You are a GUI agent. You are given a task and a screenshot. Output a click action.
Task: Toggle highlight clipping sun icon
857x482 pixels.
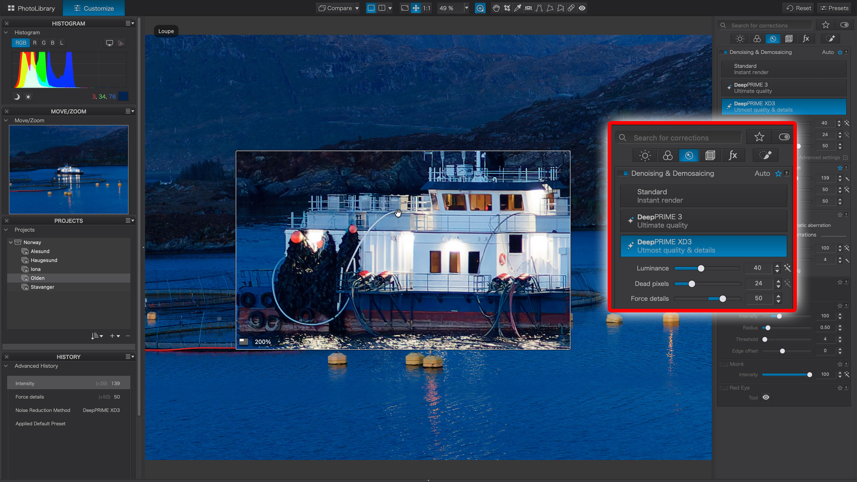[x=28, y=97]
